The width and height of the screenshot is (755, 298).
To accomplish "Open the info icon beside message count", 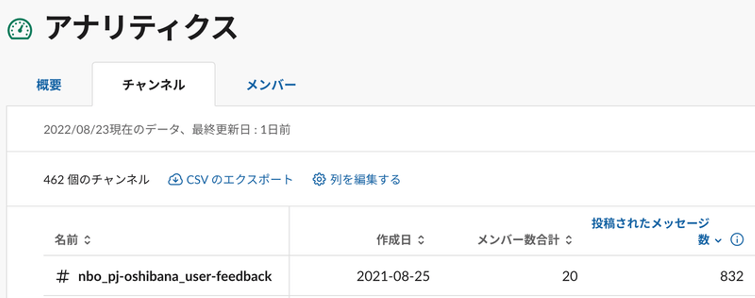I will (x=737, y=240).
